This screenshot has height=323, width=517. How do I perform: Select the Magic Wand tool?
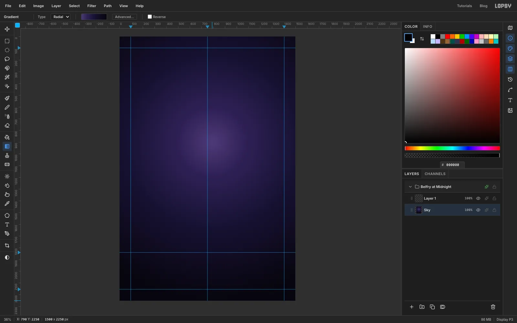point(7,77)
